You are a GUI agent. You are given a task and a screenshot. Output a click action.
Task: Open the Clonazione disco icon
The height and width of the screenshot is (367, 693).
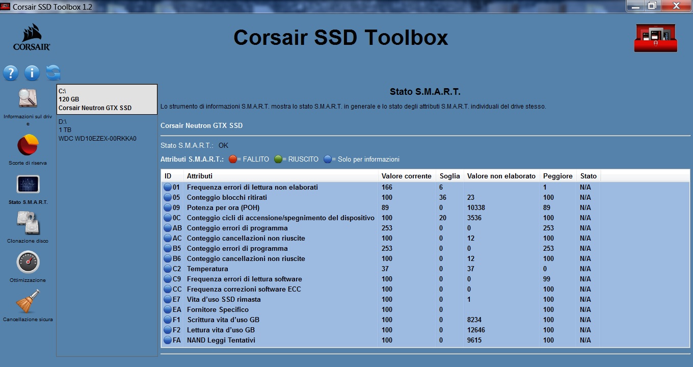[28, 223]
